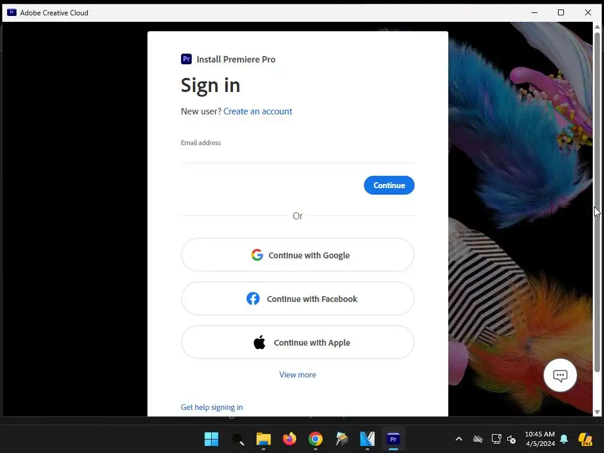Click the Facebook logo on Continue with Facebook
Screen dimensions: 604x453
[x=253, y=298]
